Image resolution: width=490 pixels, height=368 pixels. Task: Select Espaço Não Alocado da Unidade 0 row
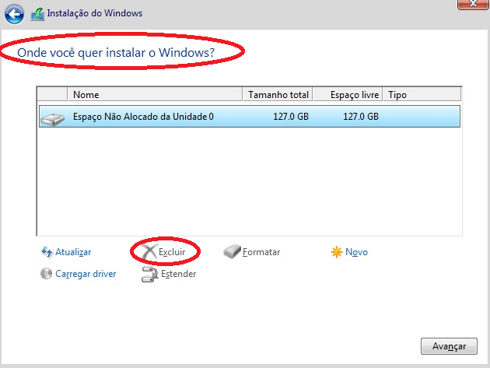(x=250, y=116)
